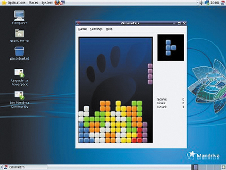Click the Applications star icon
The image size is (226, 170).
(x=4, y=2)
